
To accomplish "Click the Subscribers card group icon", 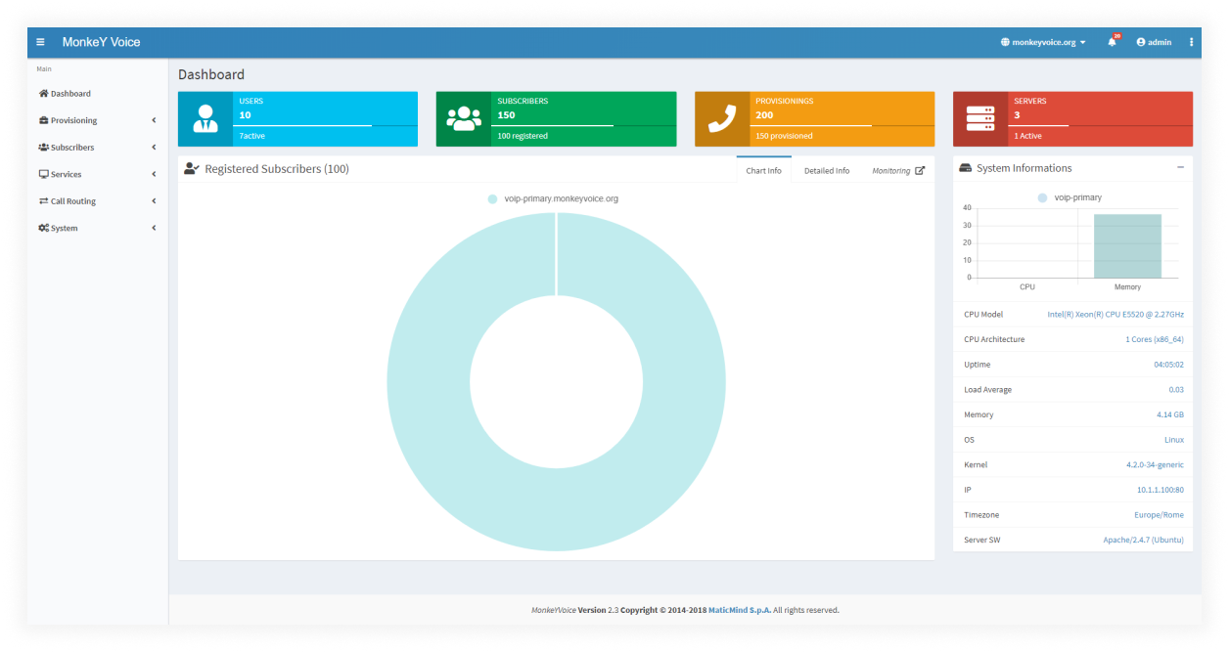I will coord(464,119).
